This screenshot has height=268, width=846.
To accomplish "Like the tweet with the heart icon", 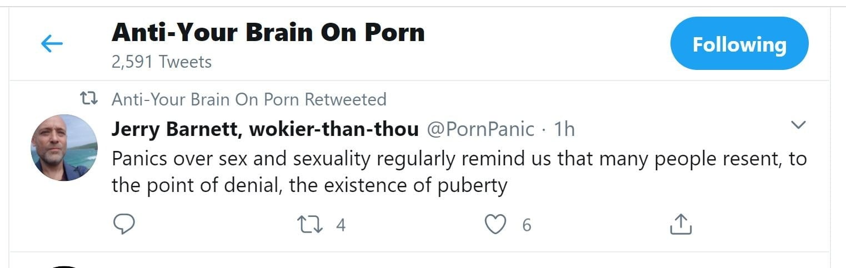I will tap(495, 225).
